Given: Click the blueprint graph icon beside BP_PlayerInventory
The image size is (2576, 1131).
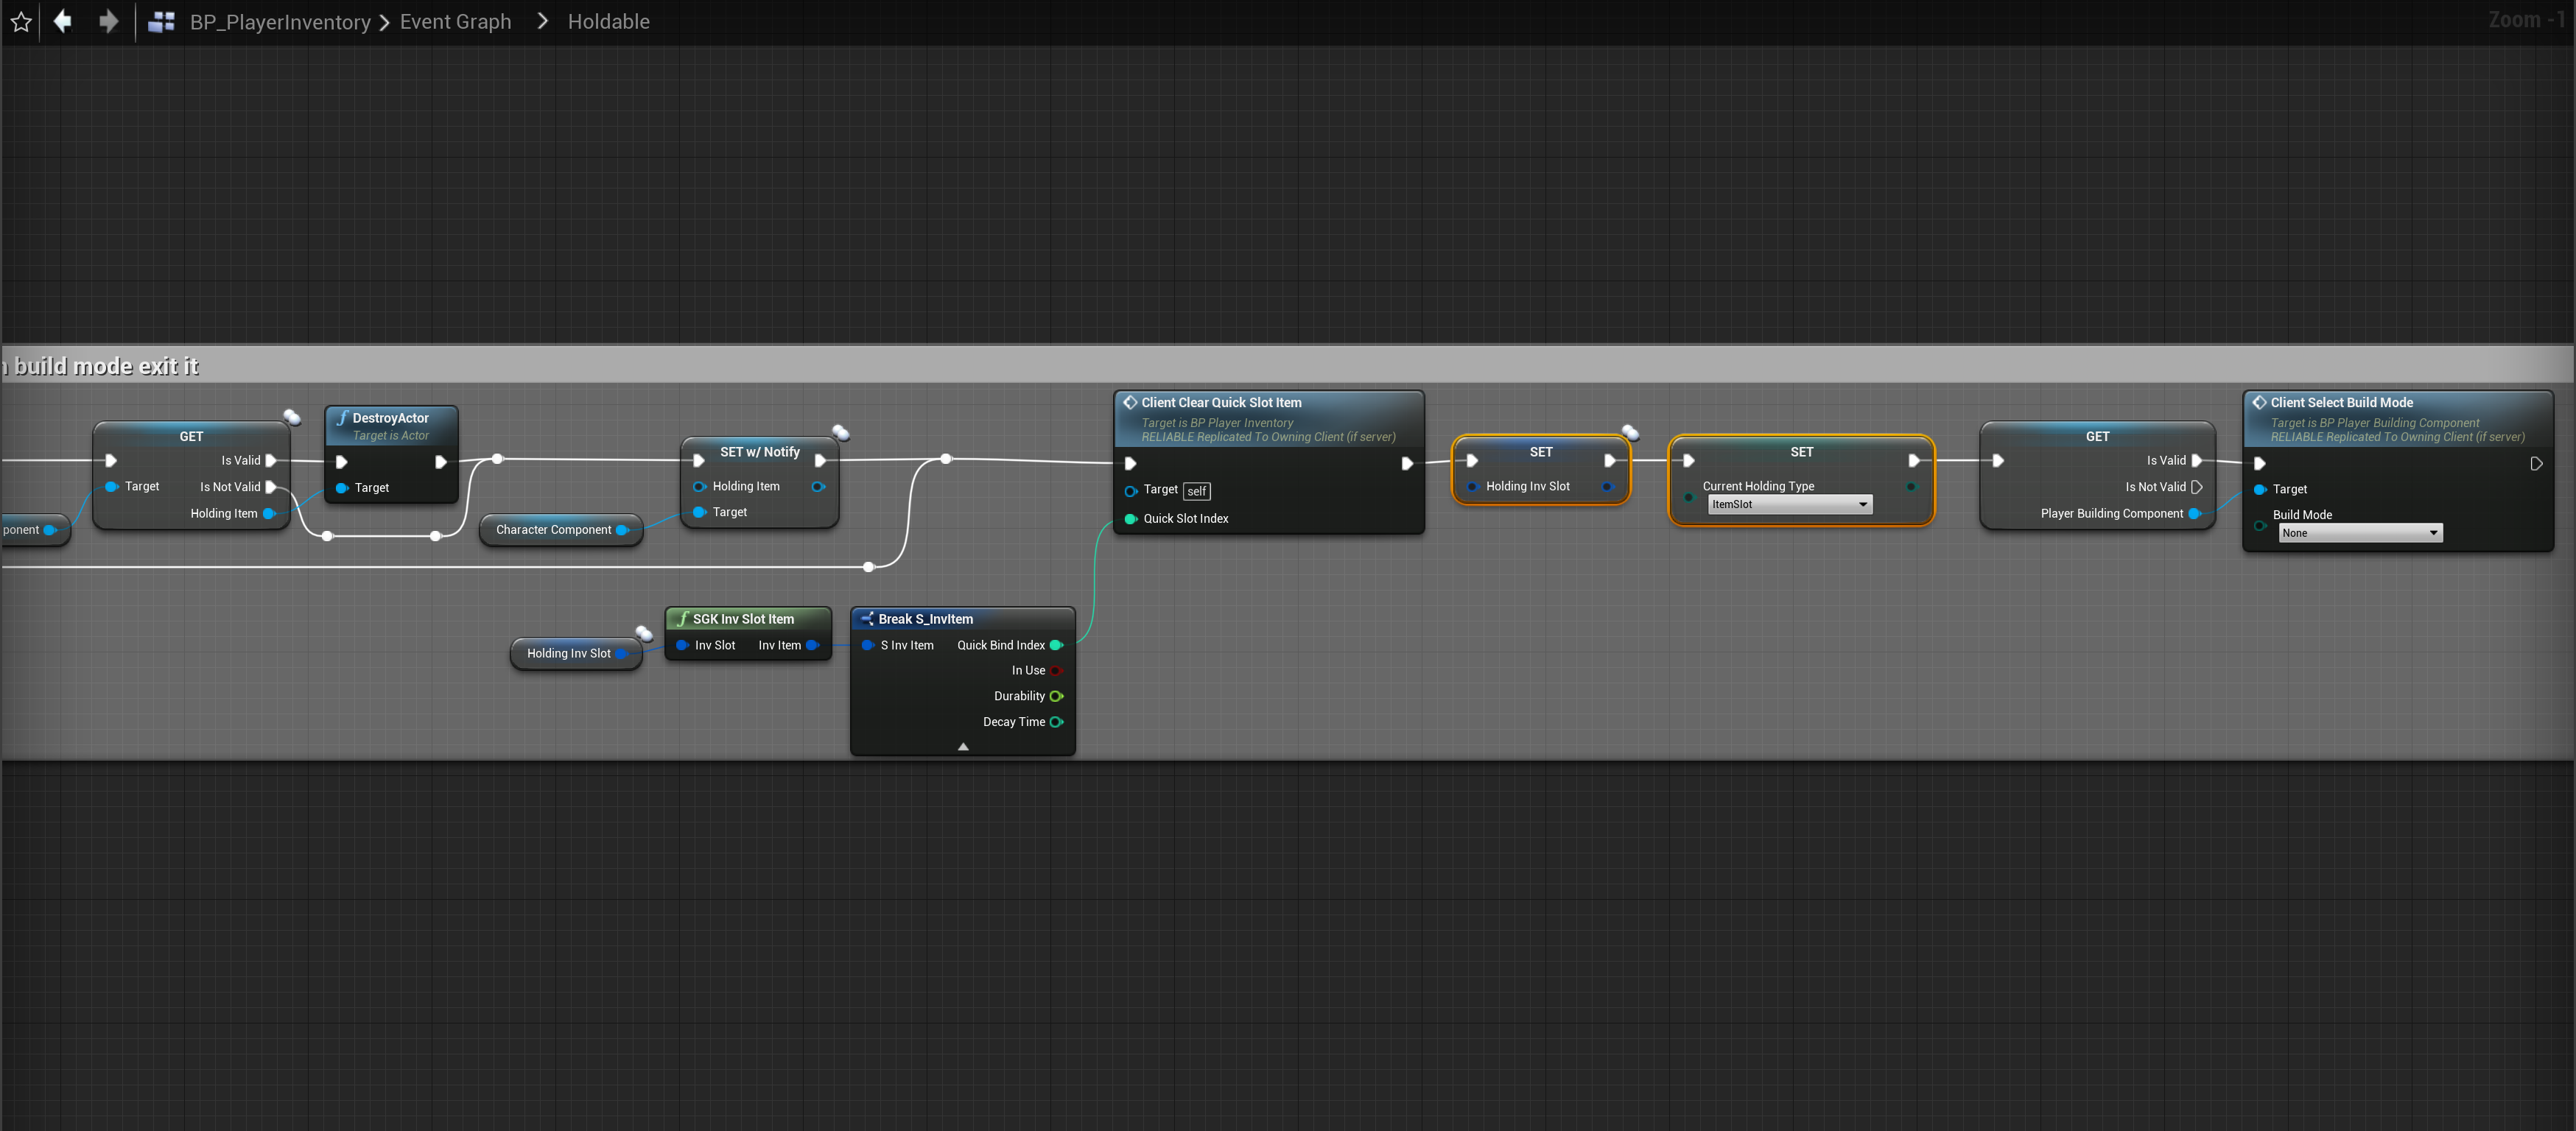Looking at the screenshot, I should (x=161, y=22).
